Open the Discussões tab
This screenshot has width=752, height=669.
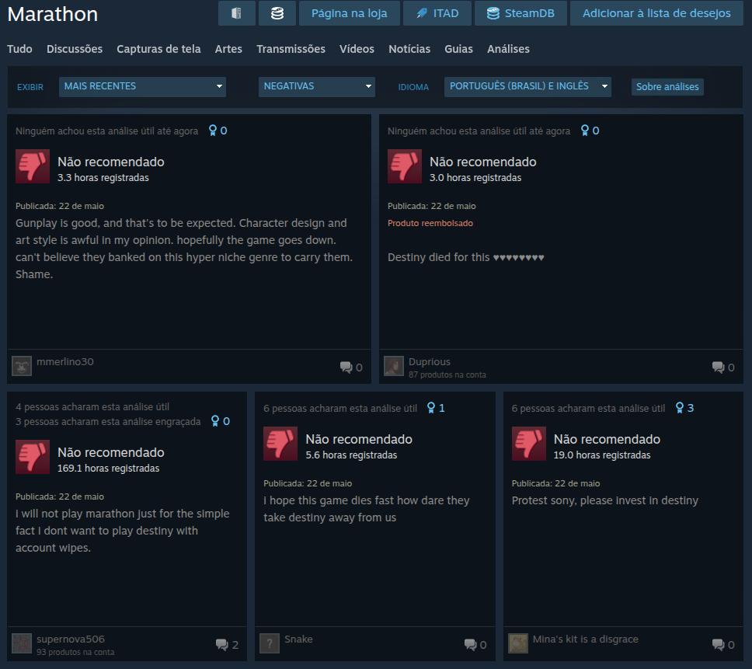tap(75, 49)
